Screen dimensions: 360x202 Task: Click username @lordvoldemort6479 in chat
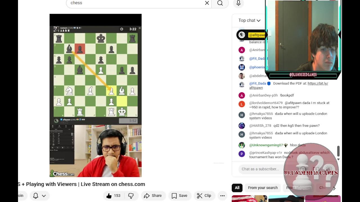[266, 103]
